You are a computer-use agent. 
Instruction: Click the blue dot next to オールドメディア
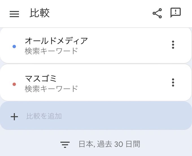click(14, 46)
